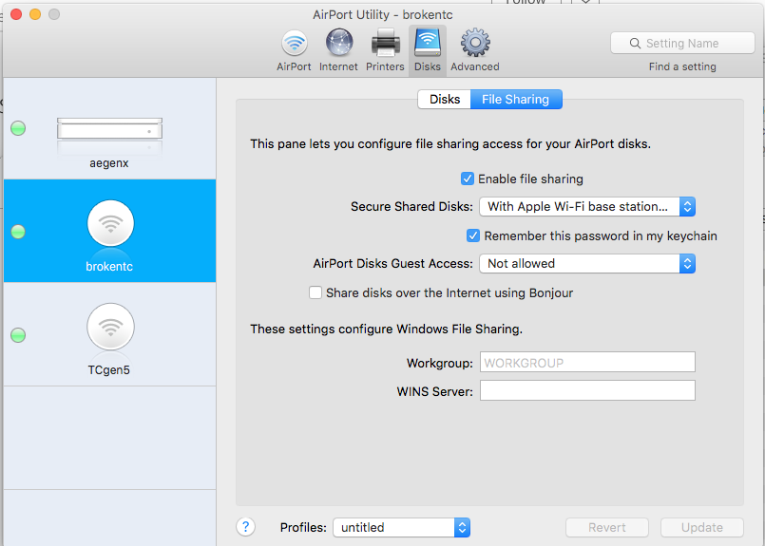Toggle Enable file sharing checkbox
The width and height of the screenshot is (765, 546).
(x=467, y=179)
